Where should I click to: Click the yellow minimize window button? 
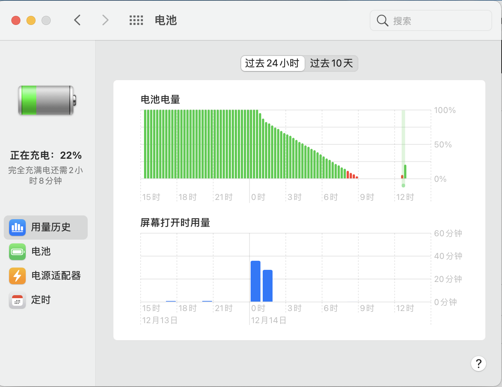pyautogui.click(x=31, y=20)
